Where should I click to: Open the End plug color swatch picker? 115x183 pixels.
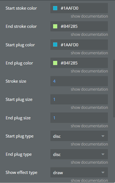point(55,63)
